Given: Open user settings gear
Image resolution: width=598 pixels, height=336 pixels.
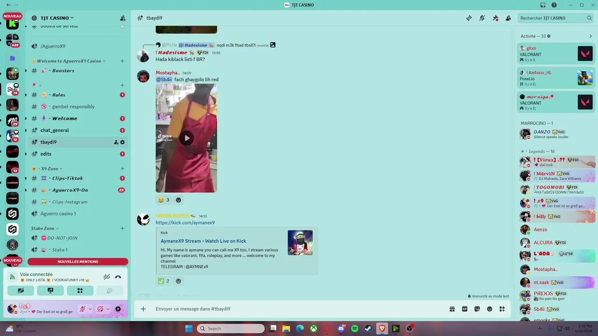Looking at the screenshot, I should (x=118, y=309).
